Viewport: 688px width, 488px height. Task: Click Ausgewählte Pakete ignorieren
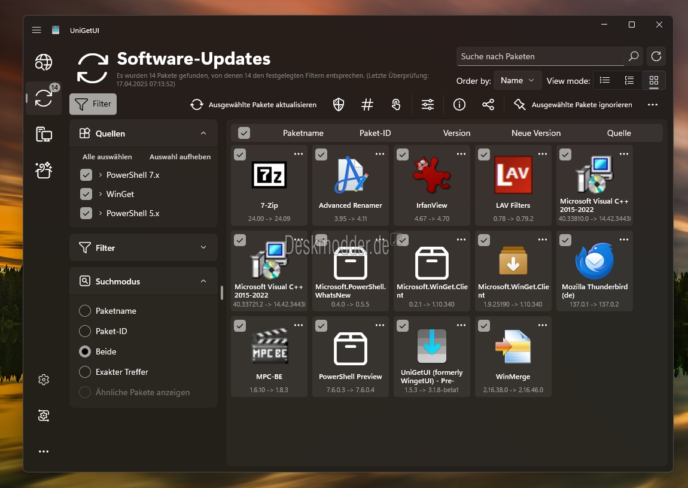[x=573, y=105]
